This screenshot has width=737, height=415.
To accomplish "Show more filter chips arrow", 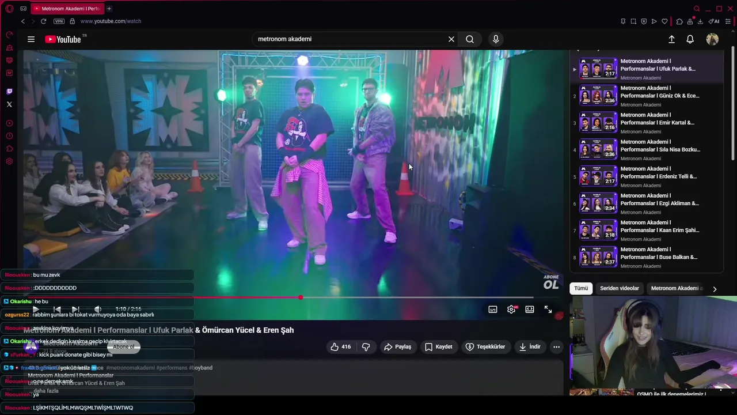I will pos(715,289).
